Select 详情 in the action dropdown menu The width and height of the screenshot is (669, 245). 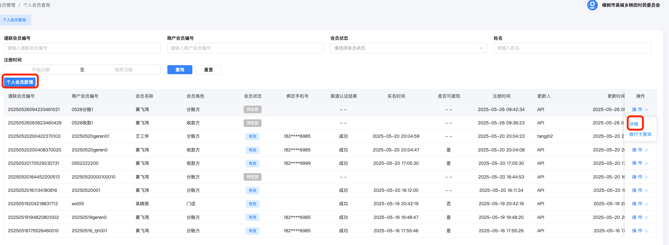coord(634,124)
